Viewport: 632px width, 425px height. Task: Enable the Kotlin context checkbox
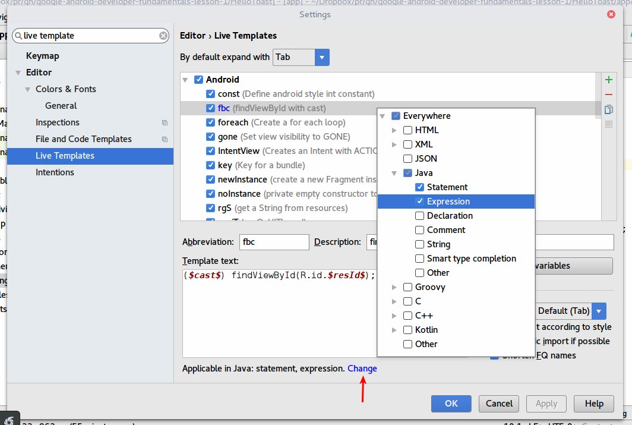pyautogui.click(x=408, y=330)
